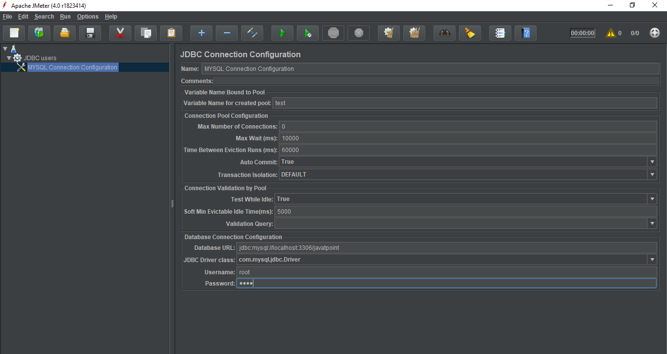Screen dimensions: 667x354
Task: Click the Cut scissors icon
Action: point(120,33)
